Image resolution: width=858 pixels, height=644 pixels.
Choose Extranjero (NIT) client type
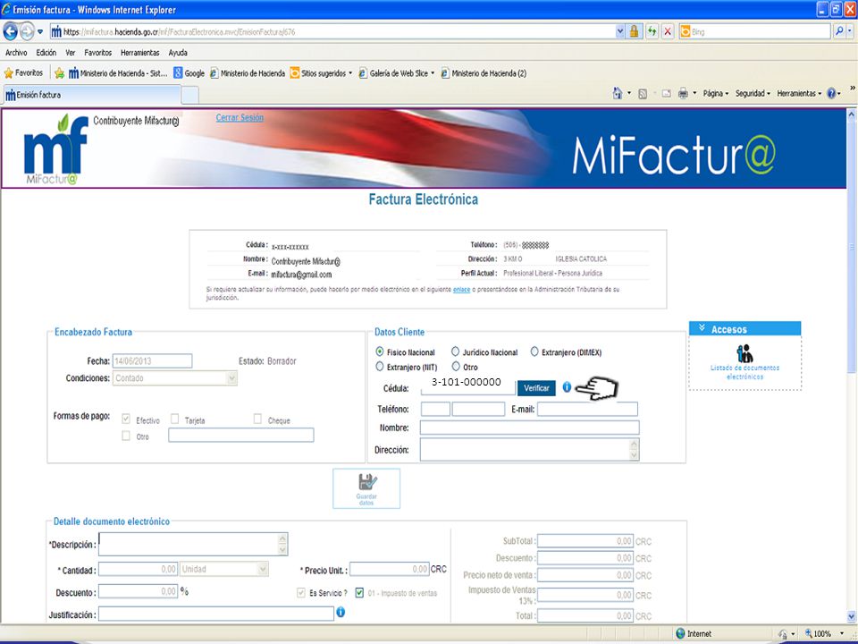point(380,367)
